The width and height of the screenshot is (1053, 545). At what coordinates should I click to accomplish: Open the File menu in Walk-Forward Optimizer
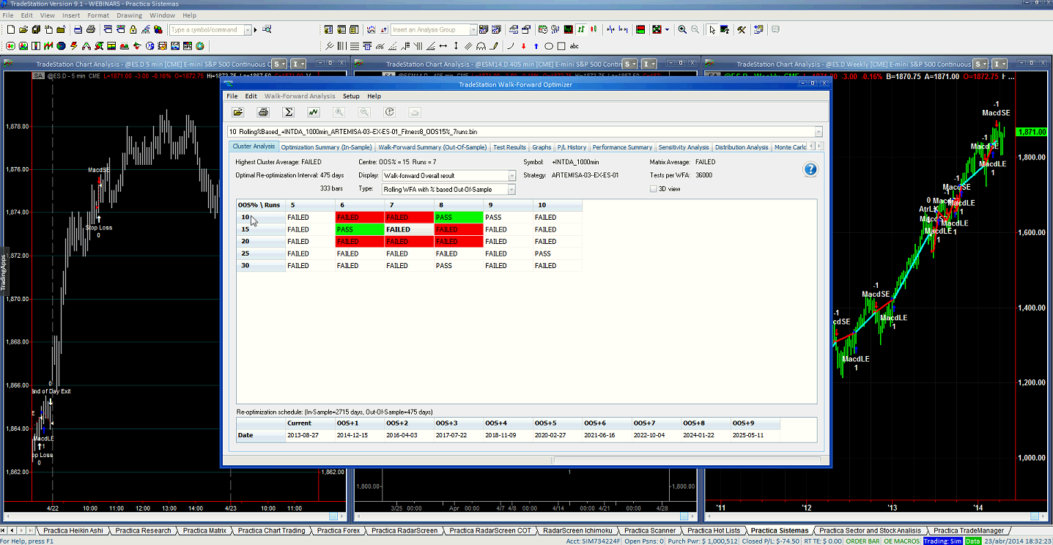click(x=232, y=96)
